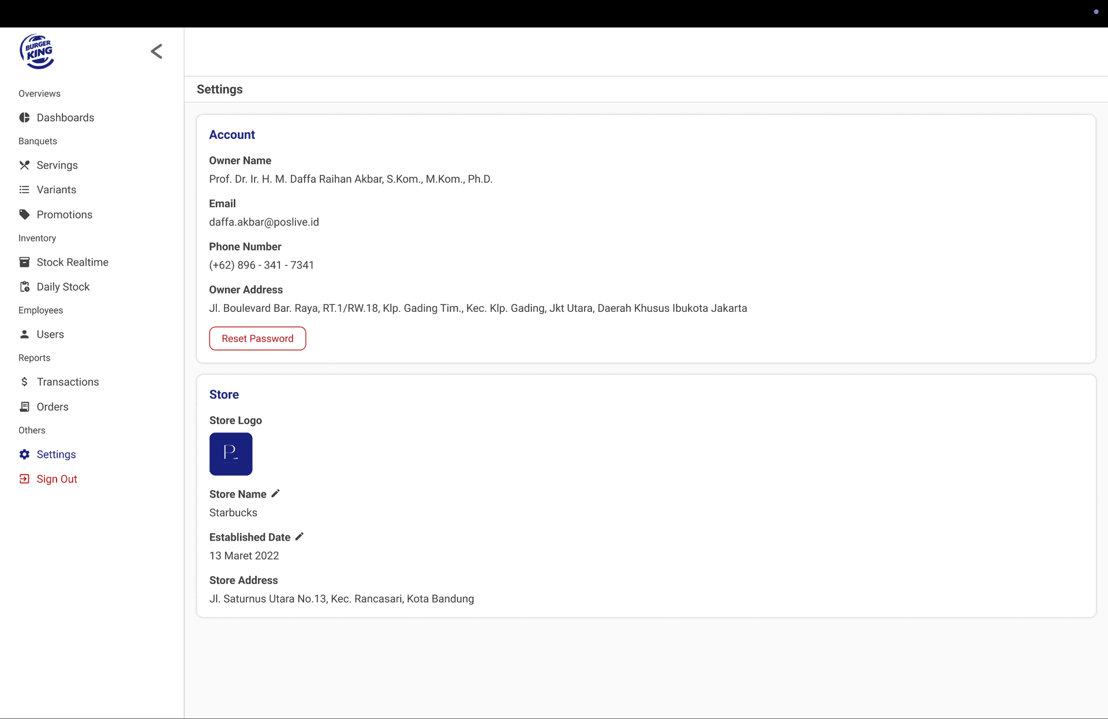Click the Daily Stock clipboard icon
The height and width of the screenshot is (719, 1108).
(x=24, y=287)
